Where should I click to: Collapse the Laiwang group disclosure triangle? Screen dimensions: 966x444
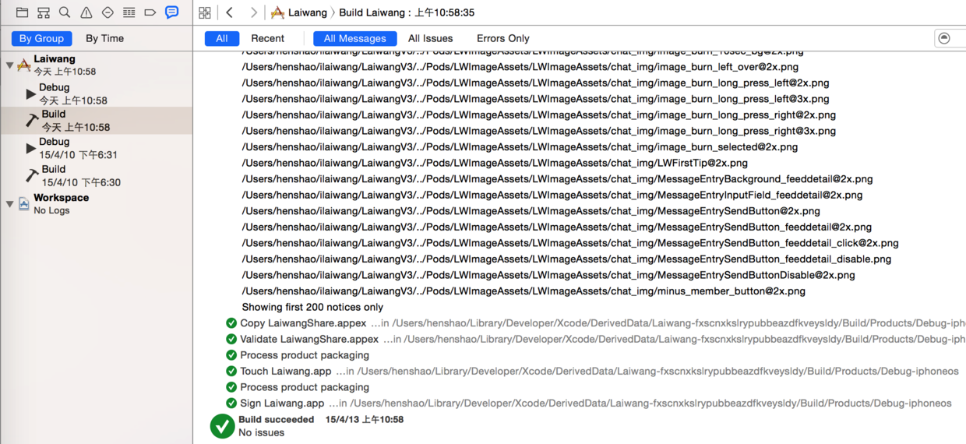[9, 65]
